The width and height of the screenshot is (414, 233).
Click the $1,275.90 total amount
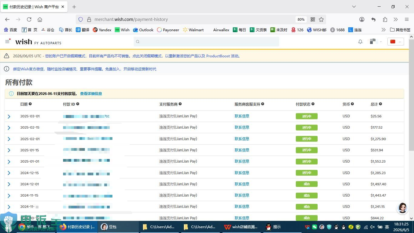click(378, 139)
